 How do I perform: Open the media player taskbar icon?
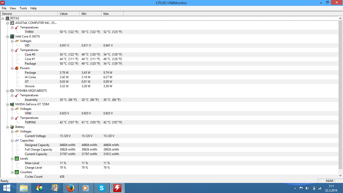click(x=86, y=188)
